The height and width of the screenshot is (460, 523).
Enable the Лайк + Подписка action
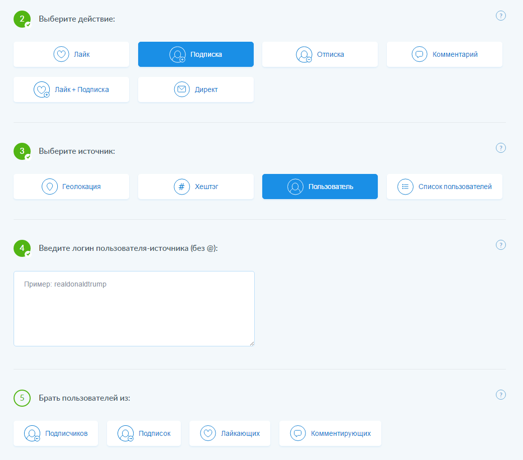(x=71, y=89)
